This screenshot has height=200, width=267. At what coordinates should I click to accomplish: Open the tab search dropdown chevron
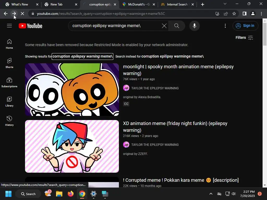click(225, 4)
